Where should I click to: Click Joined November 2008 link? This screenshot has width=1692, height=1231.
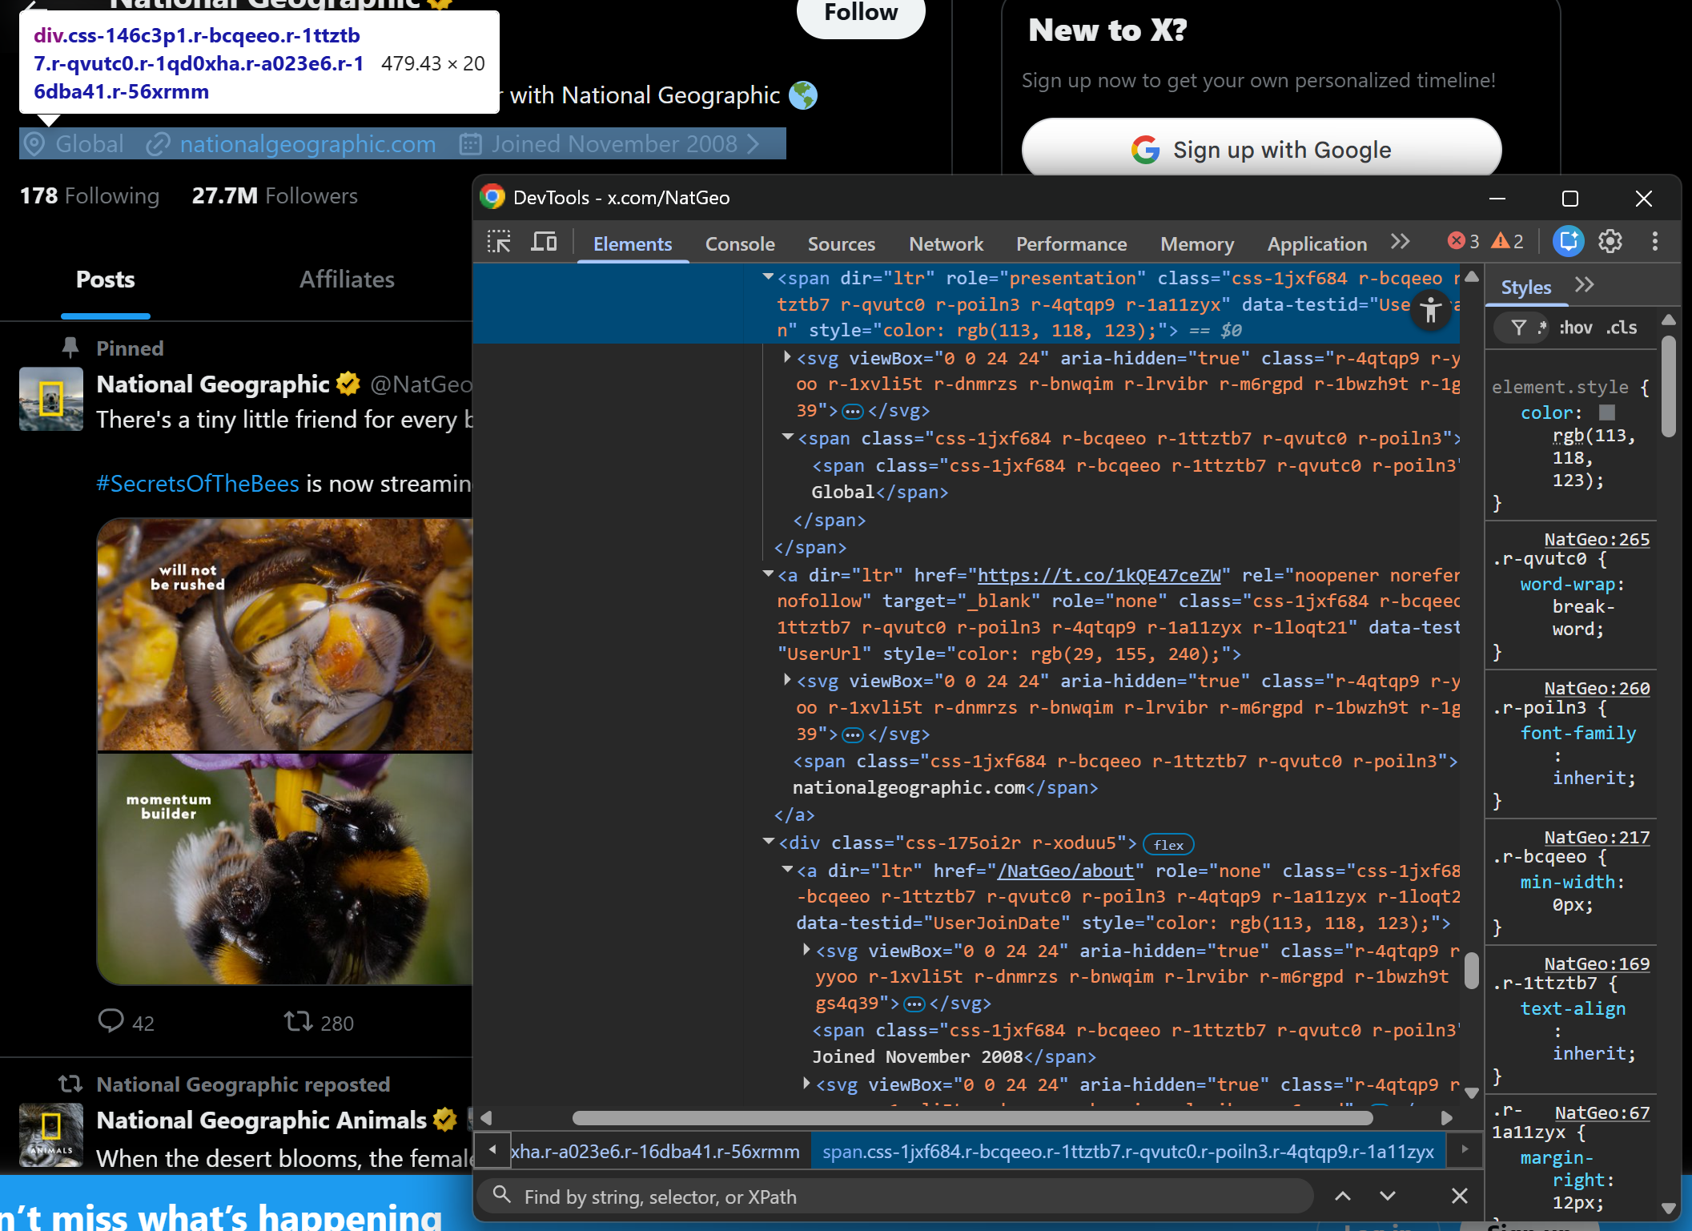pos(614,144)
